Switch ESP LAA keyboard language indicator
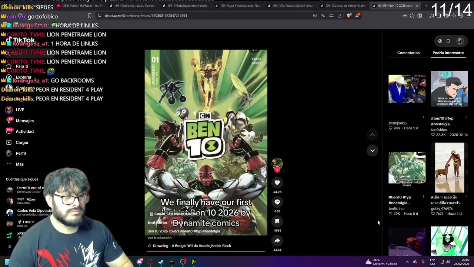 [433, 262]
